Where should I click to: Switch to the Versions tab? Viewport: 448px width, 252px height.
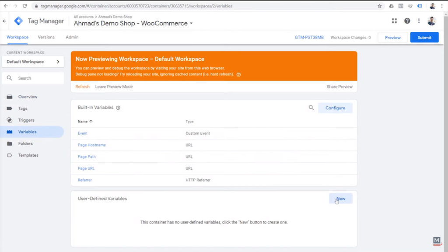coord(46,37)
